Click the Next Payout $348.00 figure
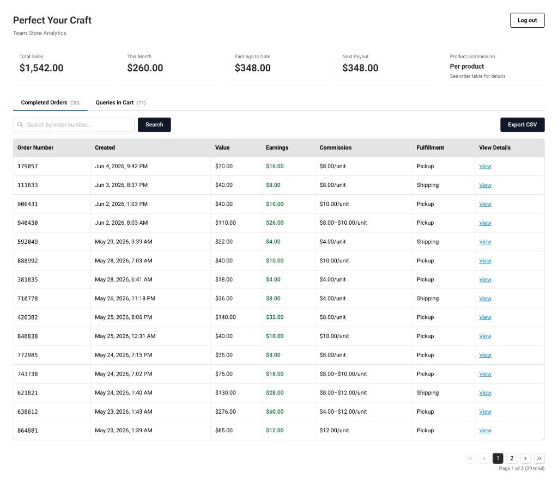Screen dimensions: 558x485 [x=360, y=68]
